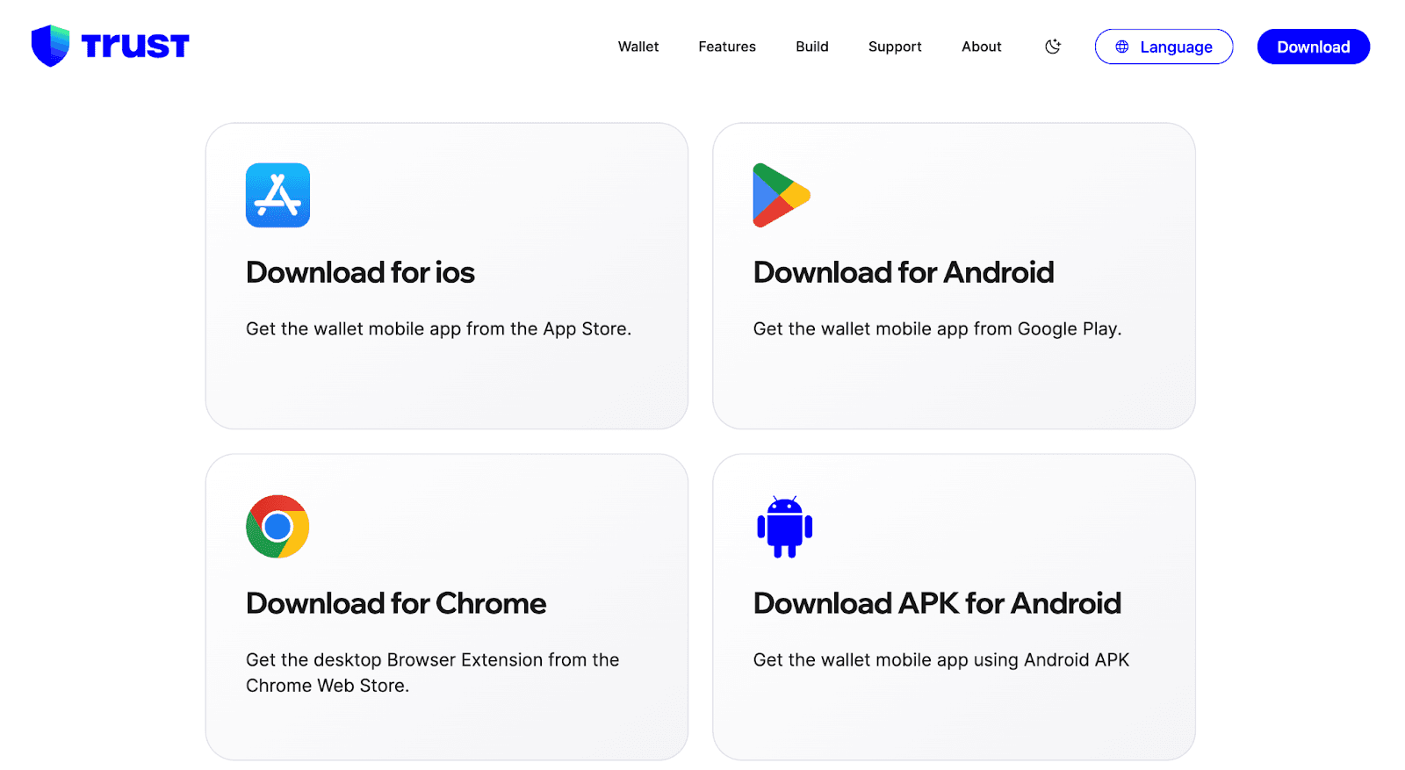The height and width of the screenshot is (770, 1405).
Task: Select the Download APK for Android heading
Action: [x=937, y=603]
